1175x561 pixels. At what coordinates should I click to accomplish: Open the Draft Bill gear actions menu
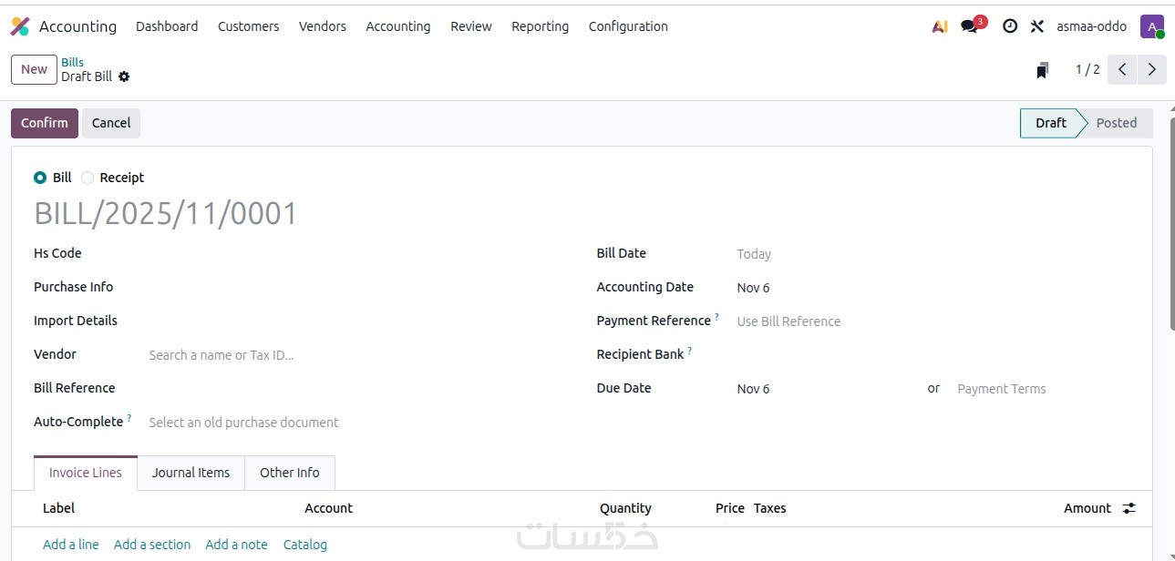[124, 76]
